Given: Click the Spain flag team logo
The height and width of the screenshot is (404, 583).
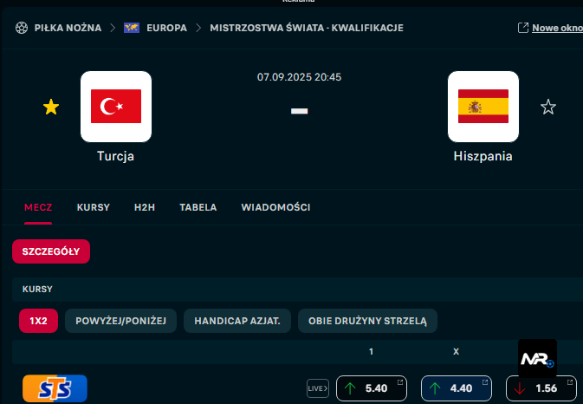Looking at the screenshot, I should coord(483,107).
